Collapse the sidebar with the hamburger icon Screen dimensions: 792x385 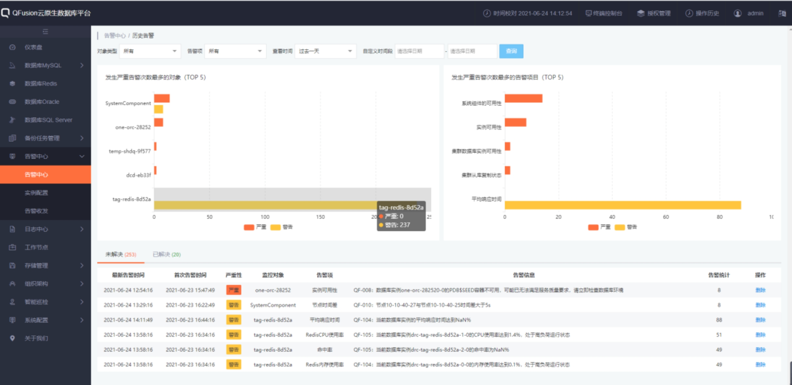coord(45,32)
